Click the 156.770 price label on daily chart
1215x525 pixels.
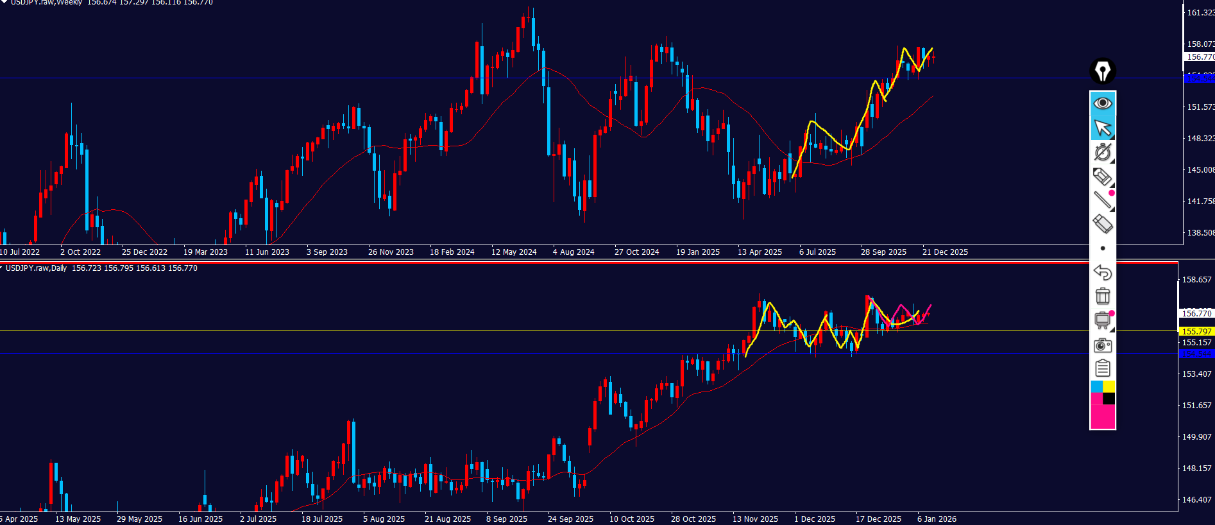coord(1196,313)
